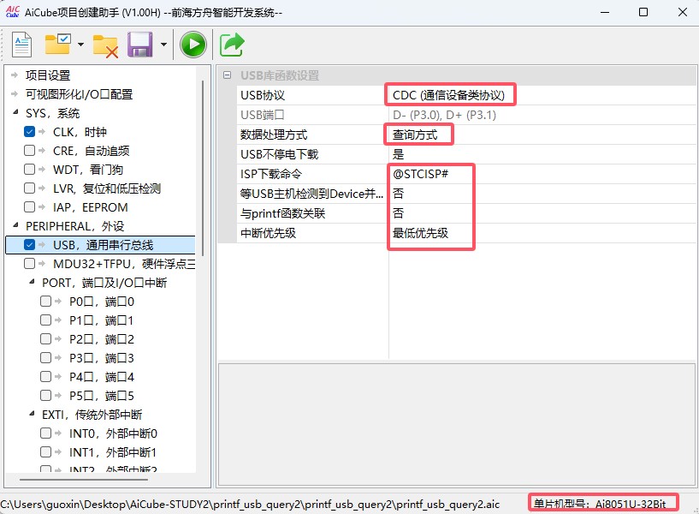
Task: Maximize the AiCube window
Action: (643, 12)
